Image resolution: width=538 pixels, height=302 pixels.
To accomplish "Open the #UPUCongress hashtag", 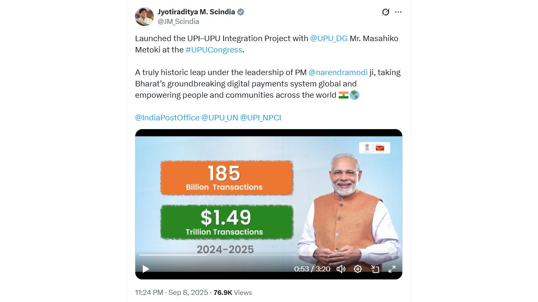I will (x=214, y=49).
